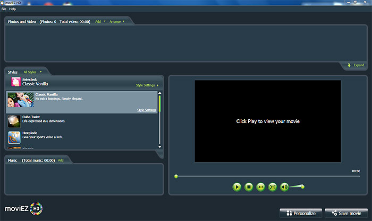Open the Arrange dropdown
372x221 pixels.
(117, 22)
